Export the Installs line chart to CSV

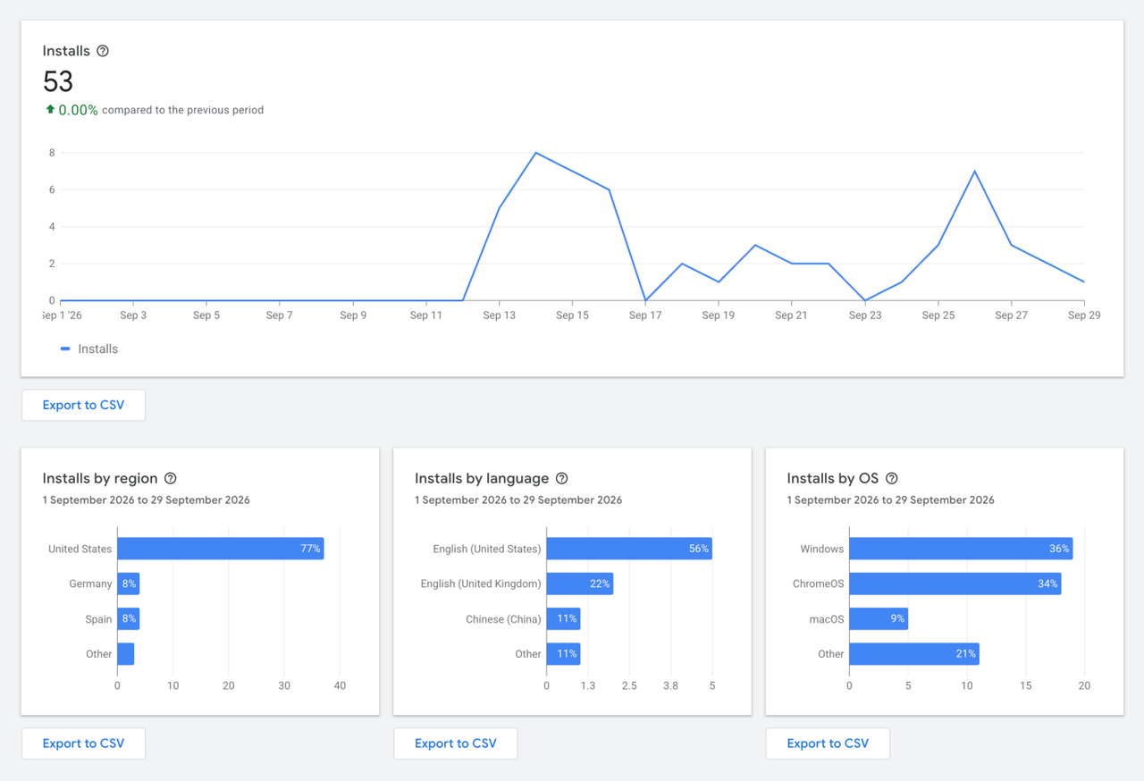[x=83, y=405]
